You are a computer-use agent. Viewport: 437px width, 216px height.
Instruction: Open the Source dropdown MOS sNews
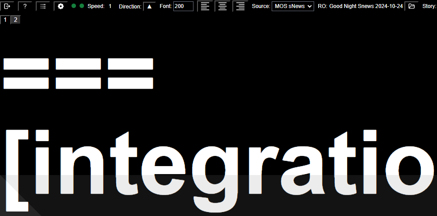[293, 6]
